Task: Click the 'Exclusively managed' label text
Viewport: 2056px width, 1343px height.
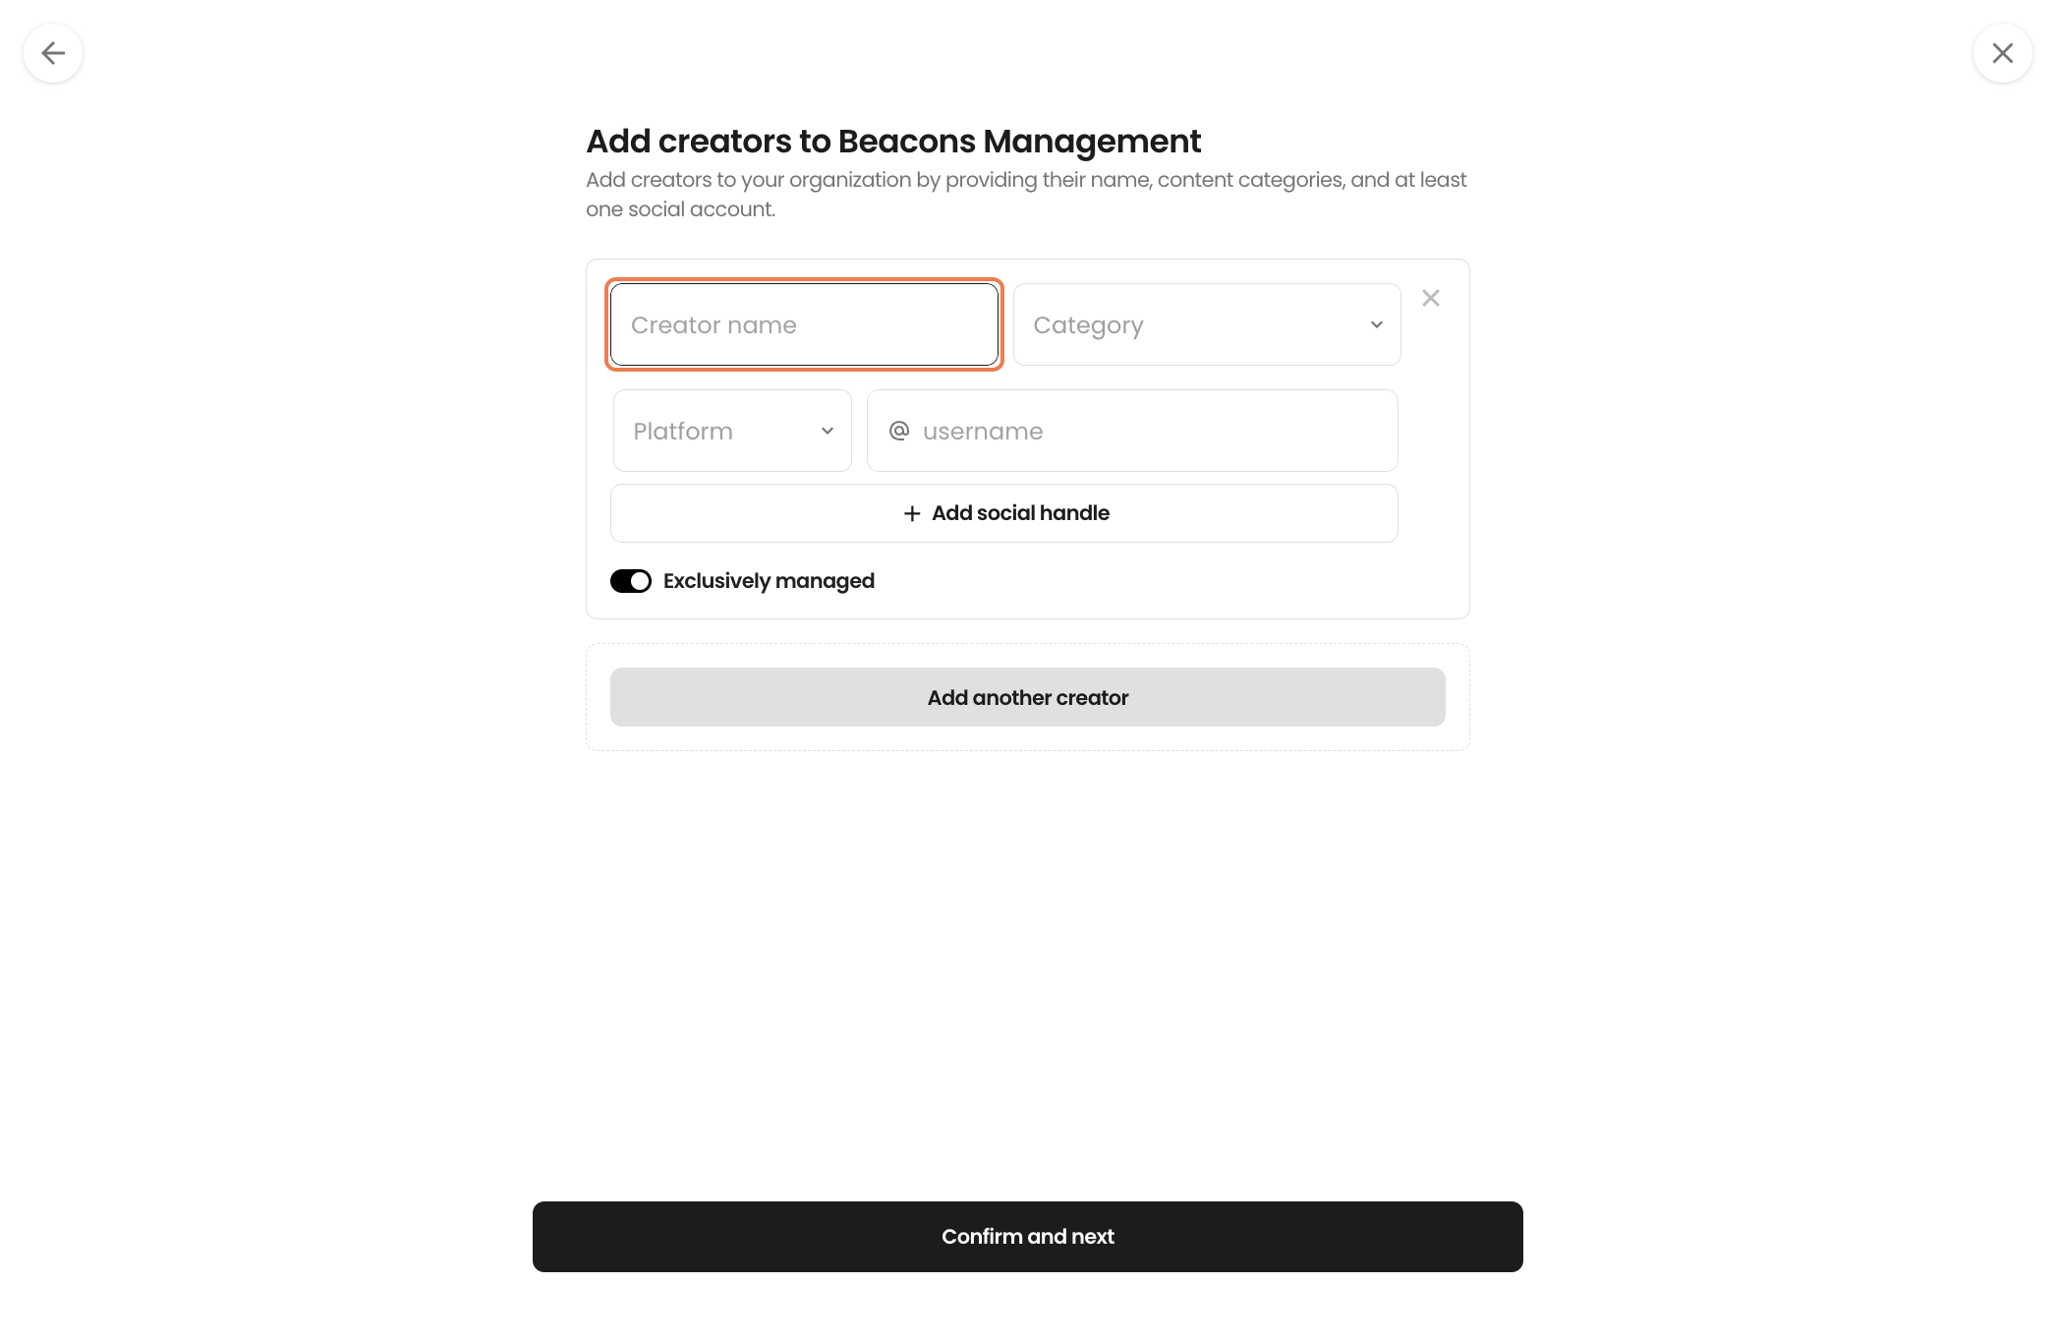Action: pyautogui.click(x=769, y=581)
